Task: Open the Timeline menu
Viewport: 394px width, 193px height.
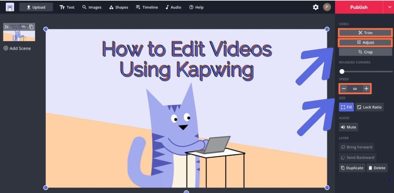Action: [x=147, y=7]
